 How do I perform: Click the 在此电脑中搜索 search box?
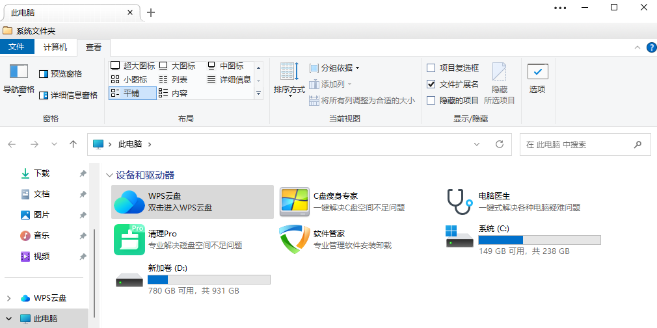click(x=585, y=144)
